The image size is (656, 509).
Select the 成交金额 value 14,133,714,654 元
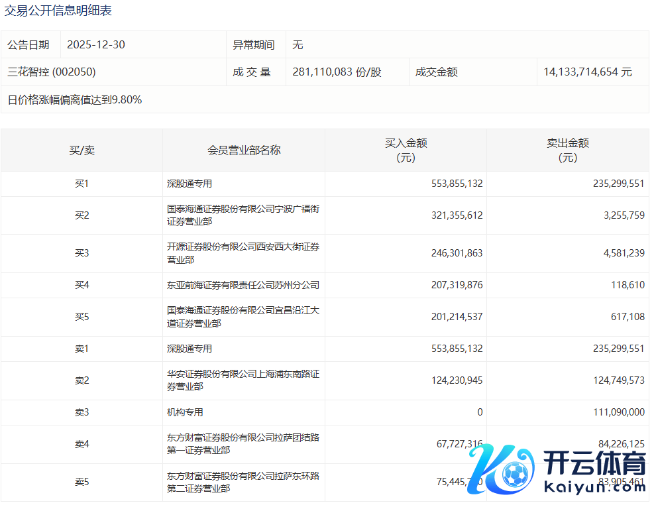tap(587, 72)
